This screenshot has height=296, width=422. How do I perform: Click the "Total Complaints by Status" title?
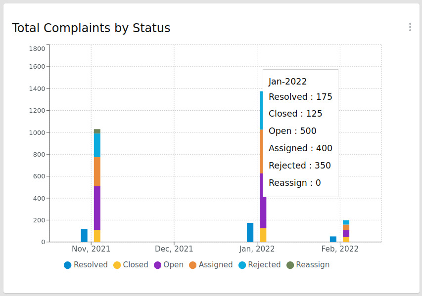(91, 28)
